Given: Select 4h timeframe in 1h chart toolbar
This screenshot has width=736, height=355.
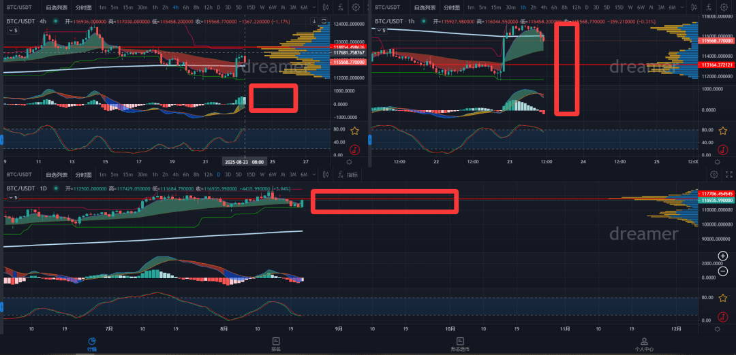Looking at the screenshot, I should pos(544,7).
